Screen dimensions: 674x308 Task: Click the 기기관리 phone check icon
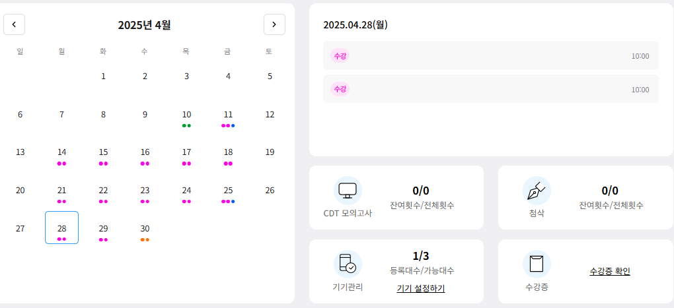click(348, 264)
